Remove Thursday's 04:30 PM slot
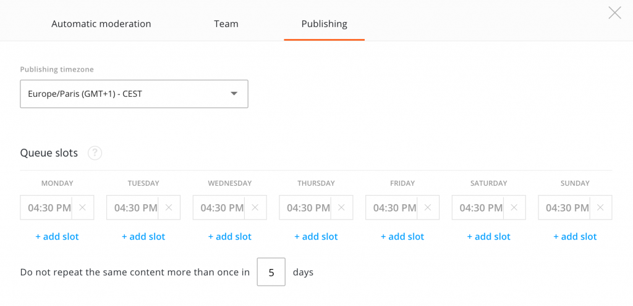The height and width of the screenshot is (306, 633). 342,208
